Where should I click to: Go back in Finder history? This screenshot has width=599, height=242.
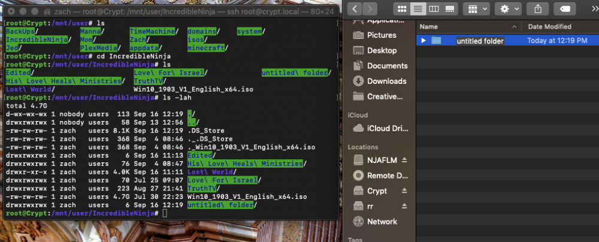point(355,8)
